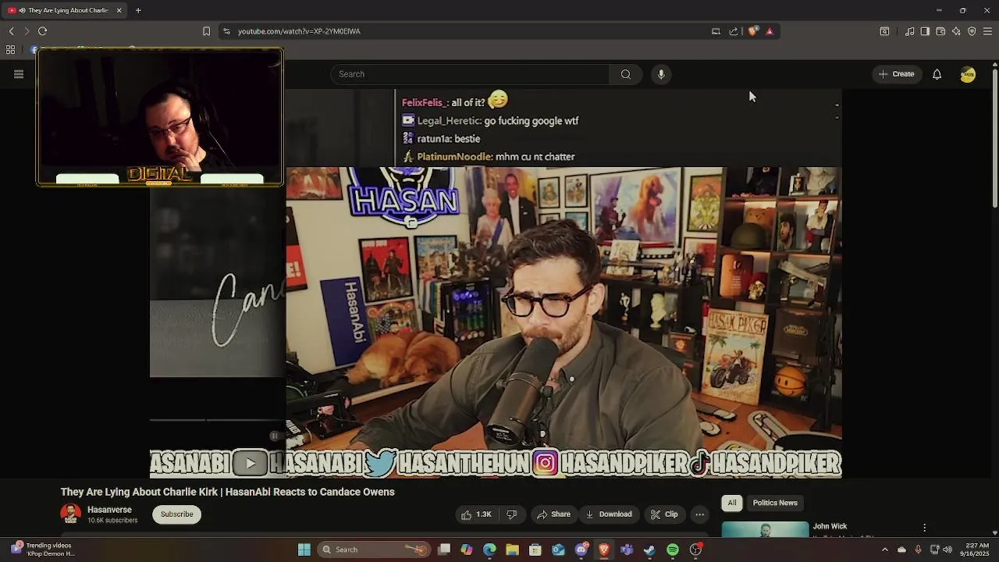Click the Create button
Image resolution: width=999 pixels, height=562 pixels.
coord(896,74)
